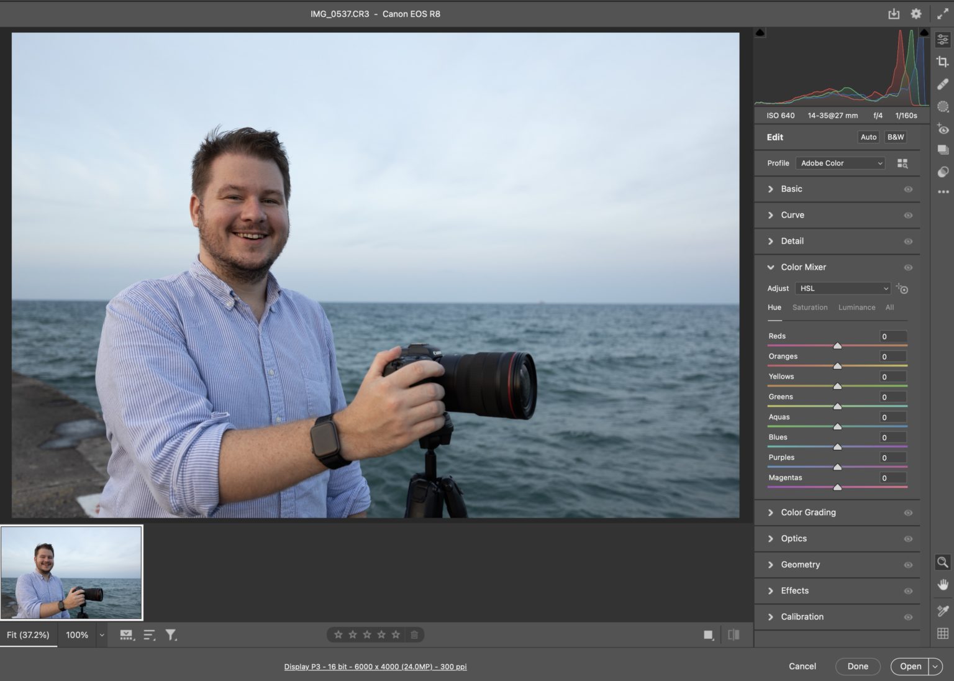Viewport: 954px width, 681px height.
Task: Collapse the Color Mixer section
Action: pos(770,267)
